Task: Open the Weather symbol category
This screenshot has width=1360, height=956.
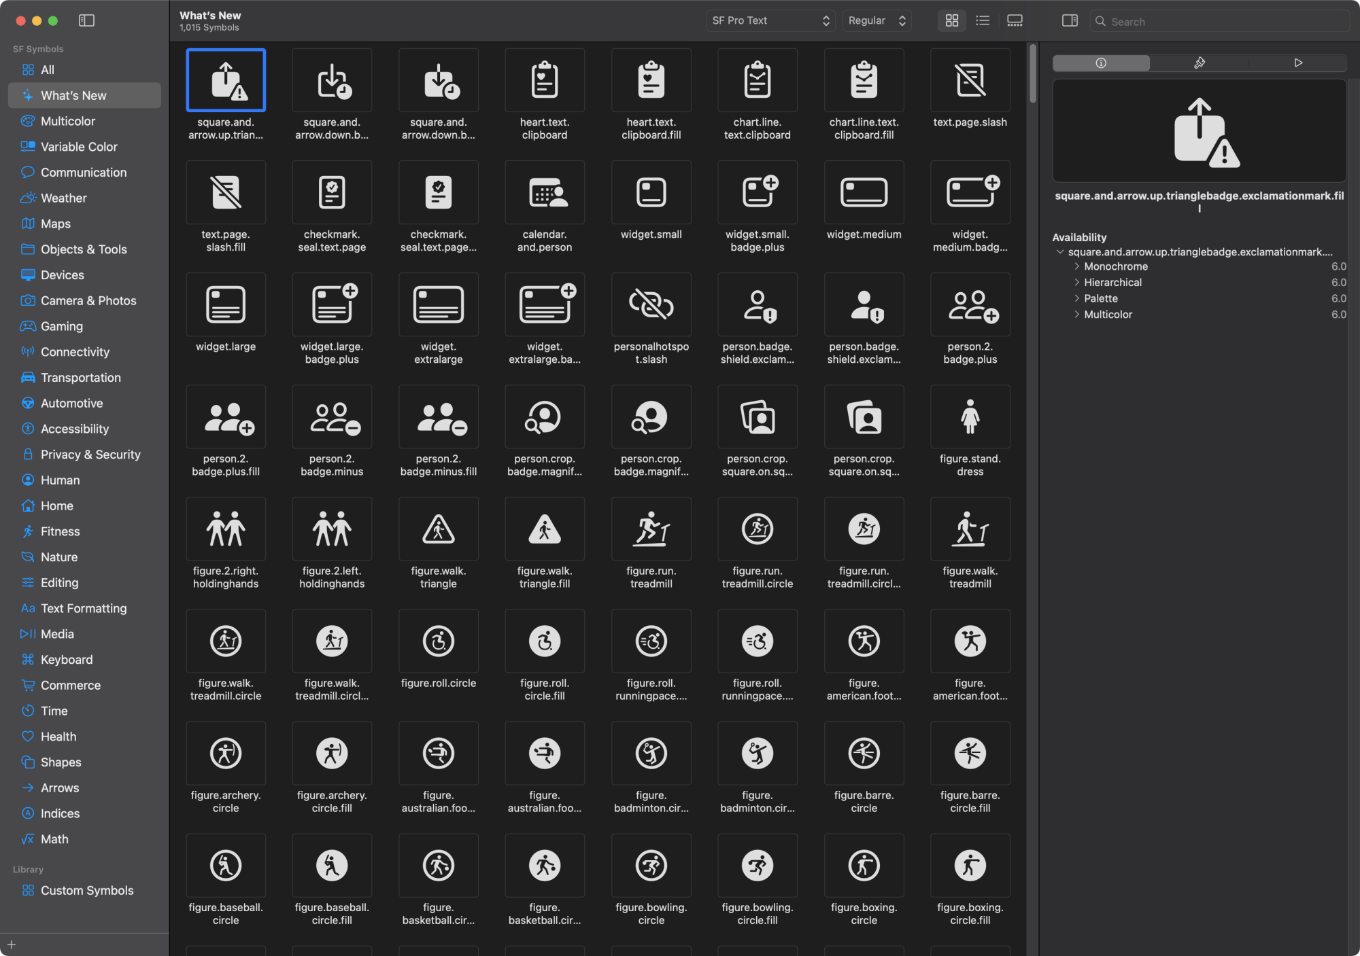Action: 63,198
